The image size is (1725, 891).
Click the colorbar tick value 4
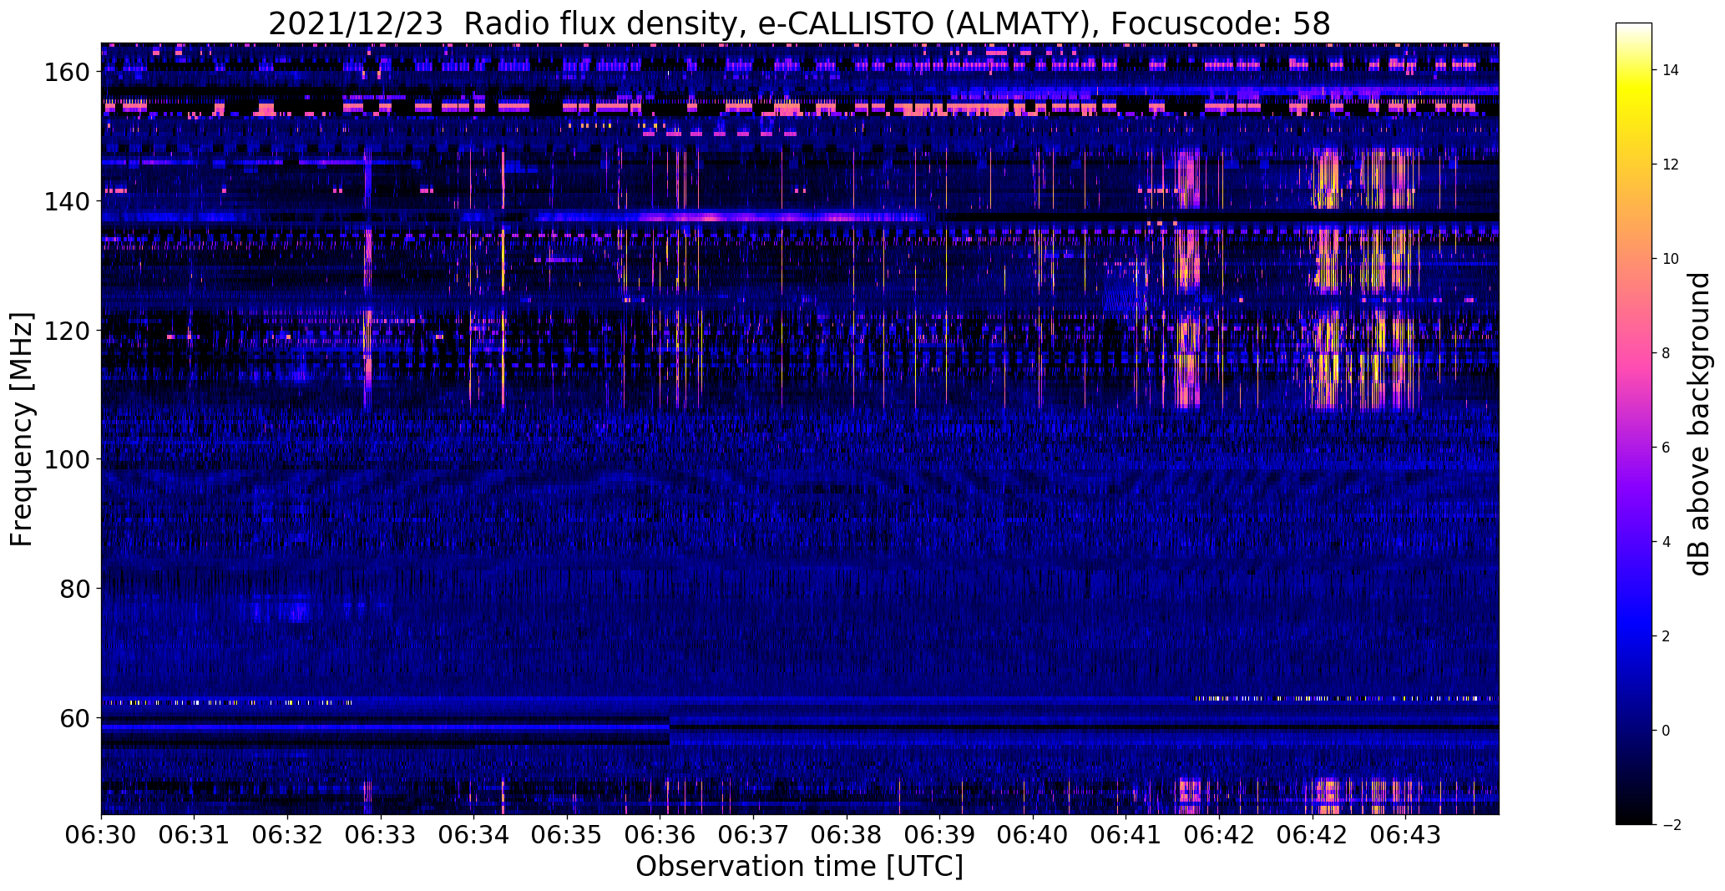(1666, 542)
